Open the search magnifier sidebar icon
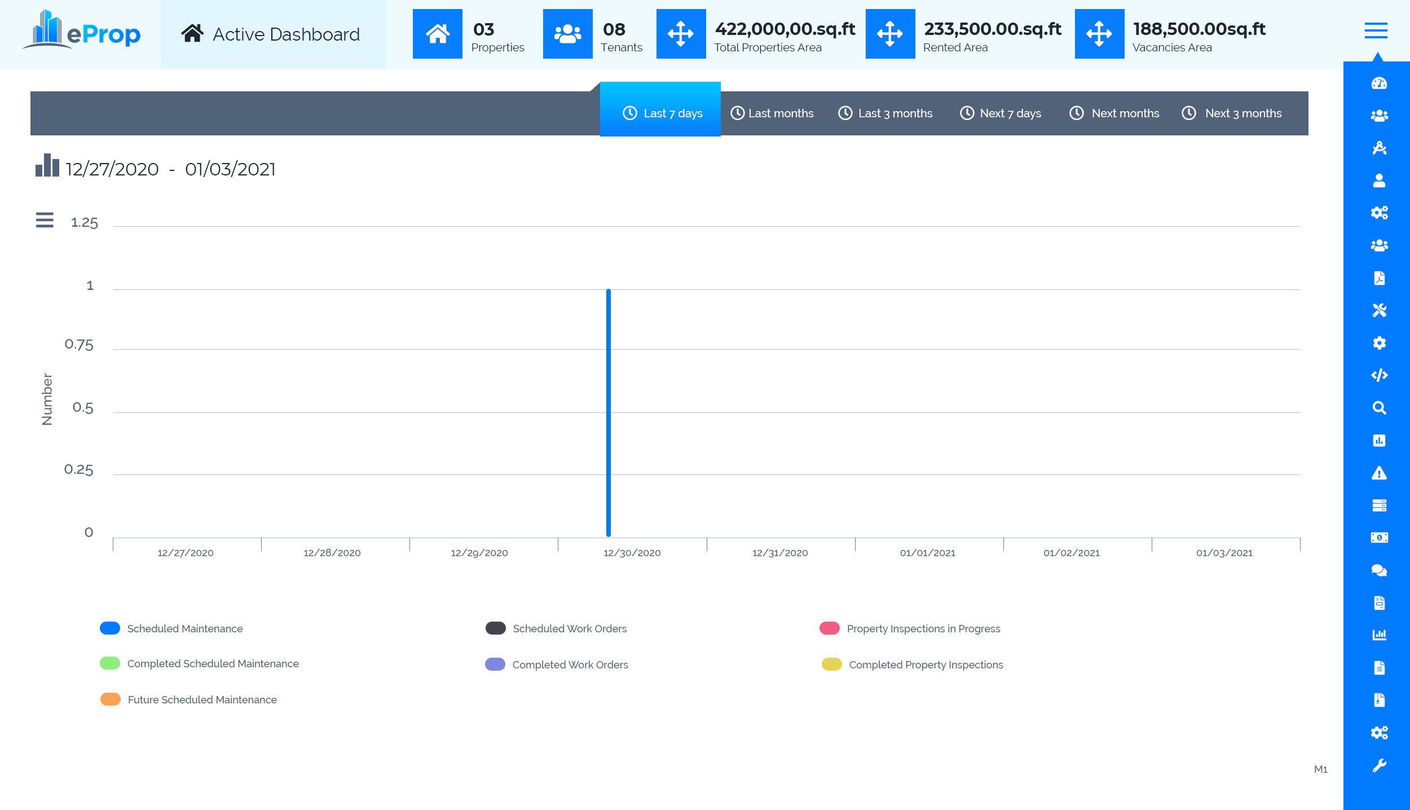 point(1379,408)
